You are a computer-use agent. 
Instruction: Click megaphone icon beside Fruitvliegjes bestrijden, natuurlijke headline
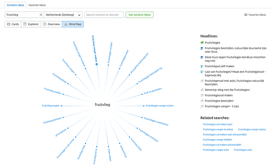pos(202,48)
